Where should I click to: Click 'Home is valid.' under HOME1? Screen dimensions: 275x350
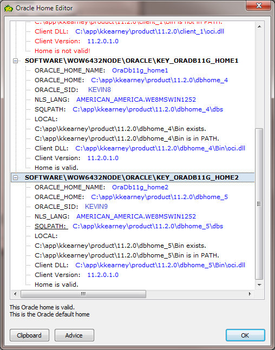pos(56,168)
